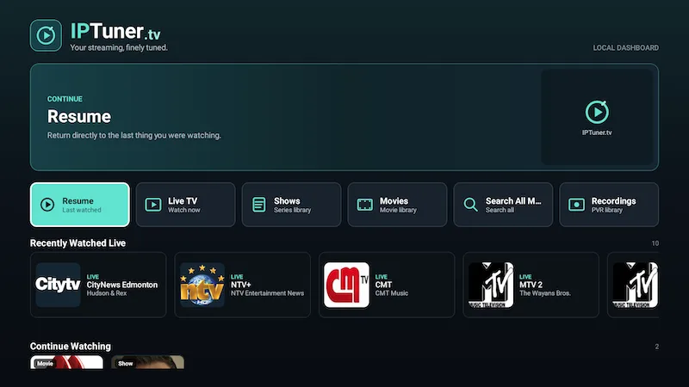
Task: Open the Movies Movie library
Action: click(x=397, y=205)
